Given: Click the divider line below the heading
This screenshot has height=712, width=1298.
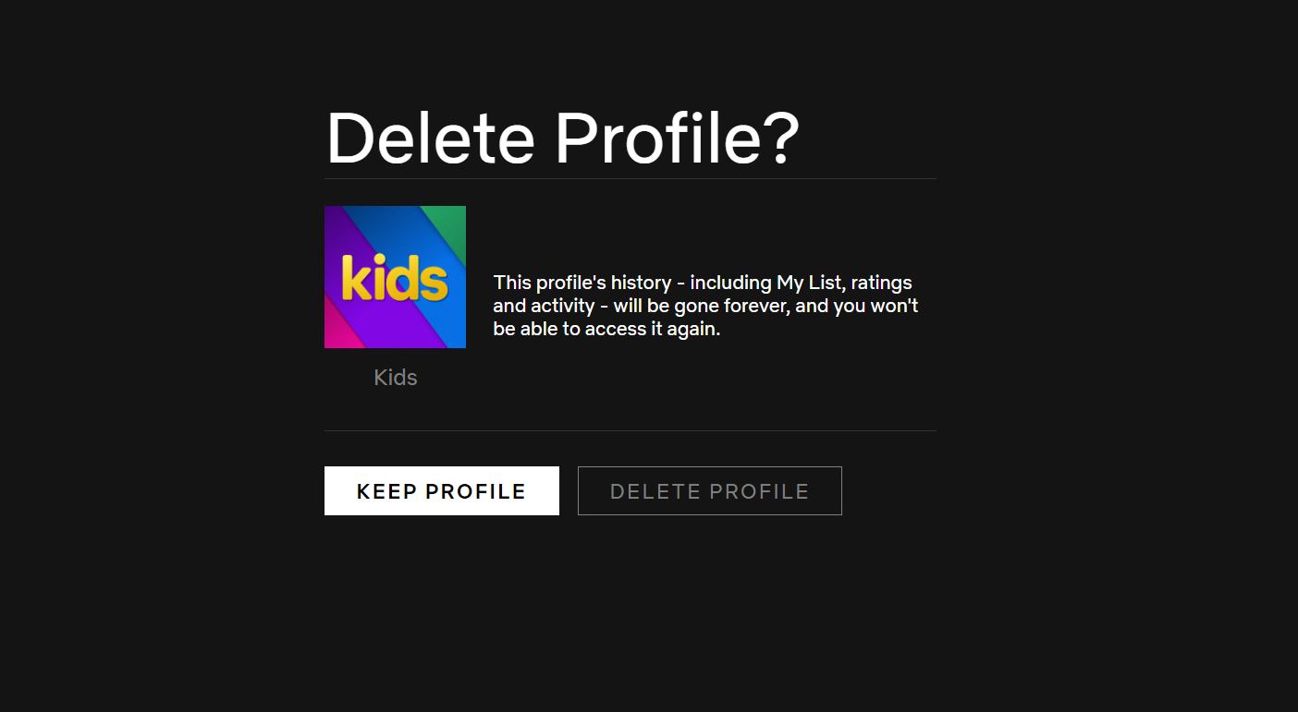Looking at the screenshot, I should 630,178.
